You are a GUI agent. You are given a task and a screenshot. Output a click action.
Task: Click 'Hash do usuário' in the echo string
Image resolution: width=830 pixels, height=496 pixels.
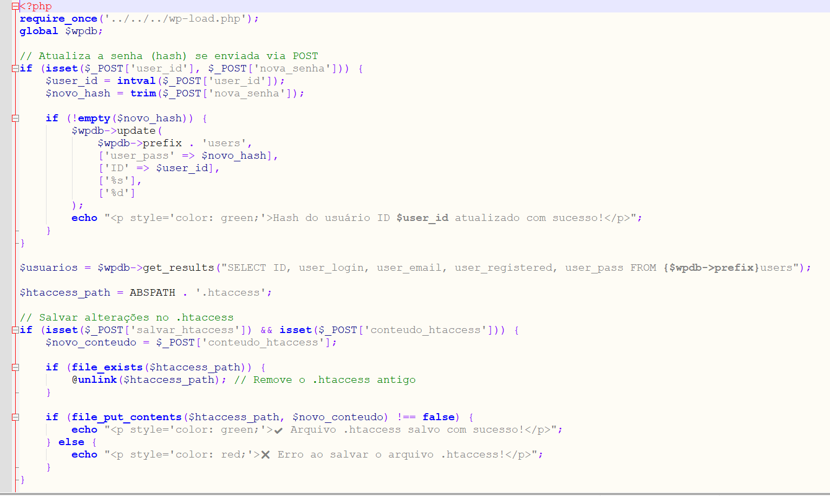click(322, 218)
